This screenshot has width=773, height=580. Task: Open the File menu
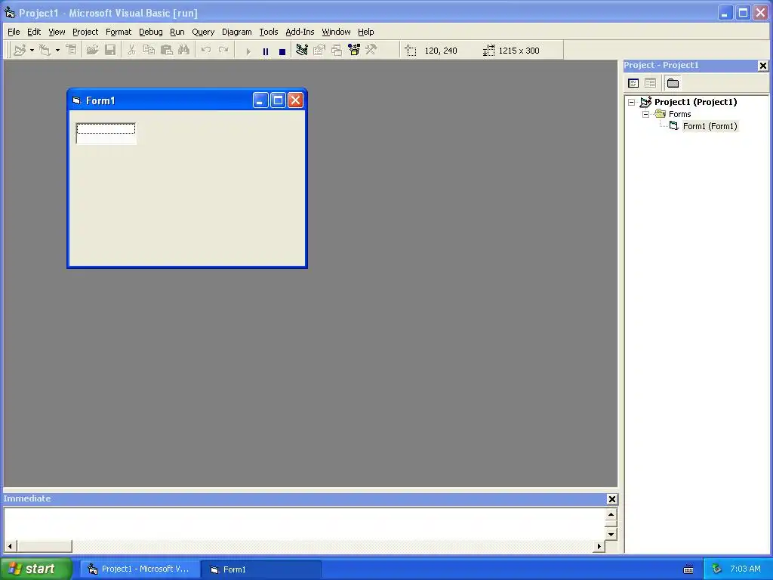(x=14, y=32)
